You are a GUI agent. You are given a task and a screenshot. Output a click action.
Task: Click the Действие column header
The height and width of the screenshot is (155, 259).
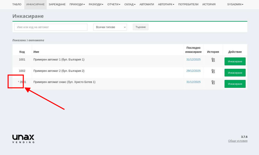click(x=235, y=52)
